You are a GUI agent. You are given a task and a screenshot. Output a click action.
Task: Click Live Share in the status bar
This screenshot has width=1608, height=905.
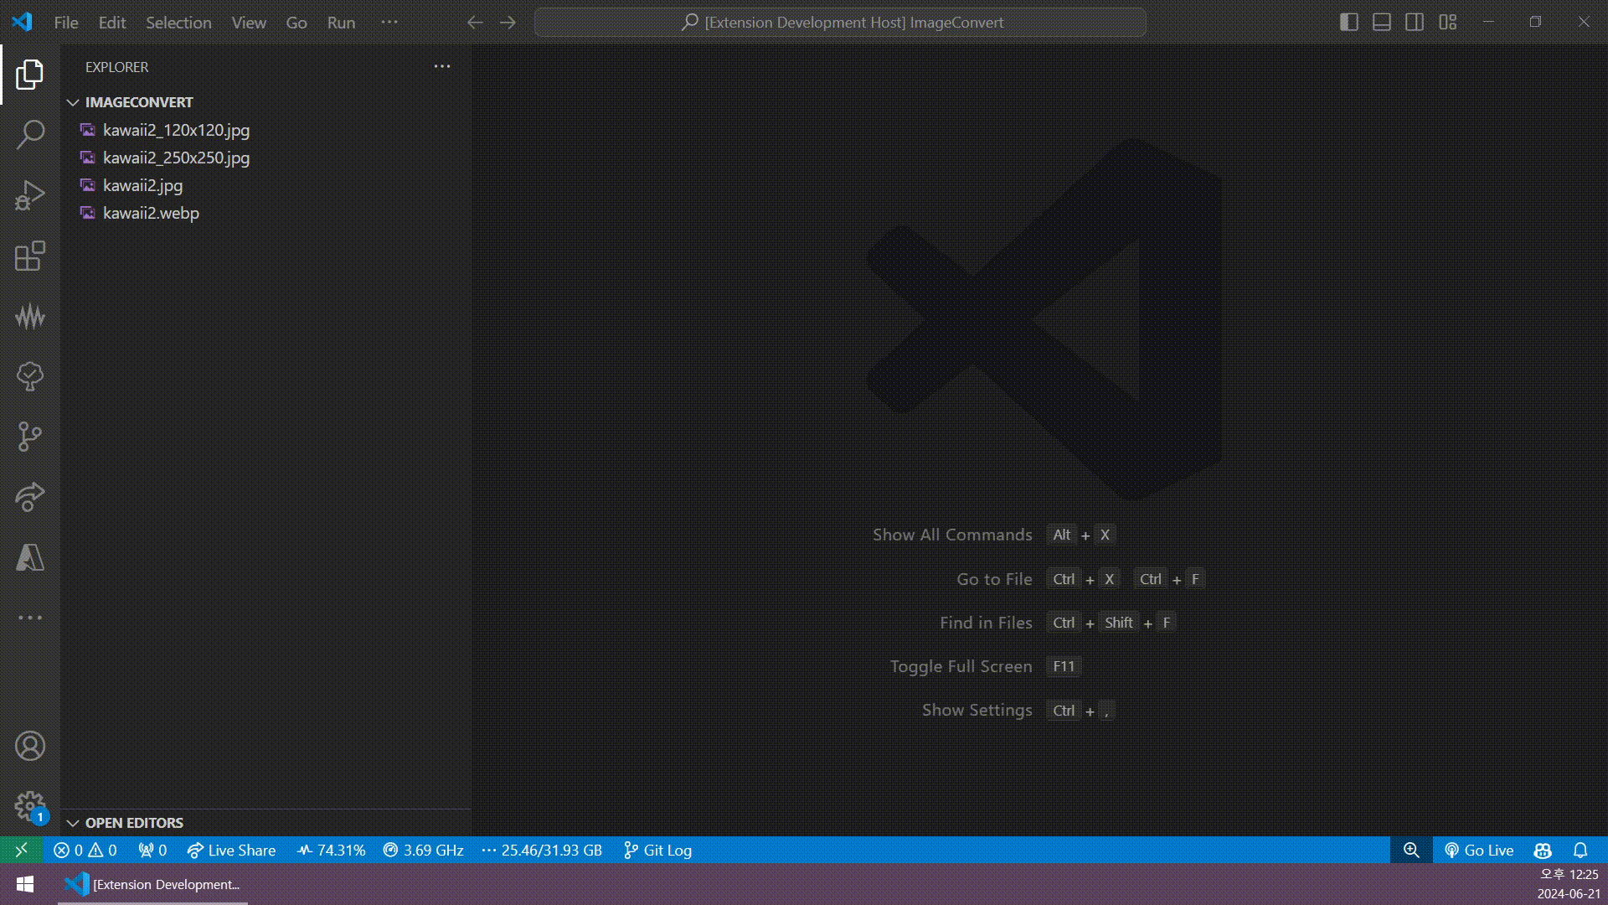tap(231, 851)
